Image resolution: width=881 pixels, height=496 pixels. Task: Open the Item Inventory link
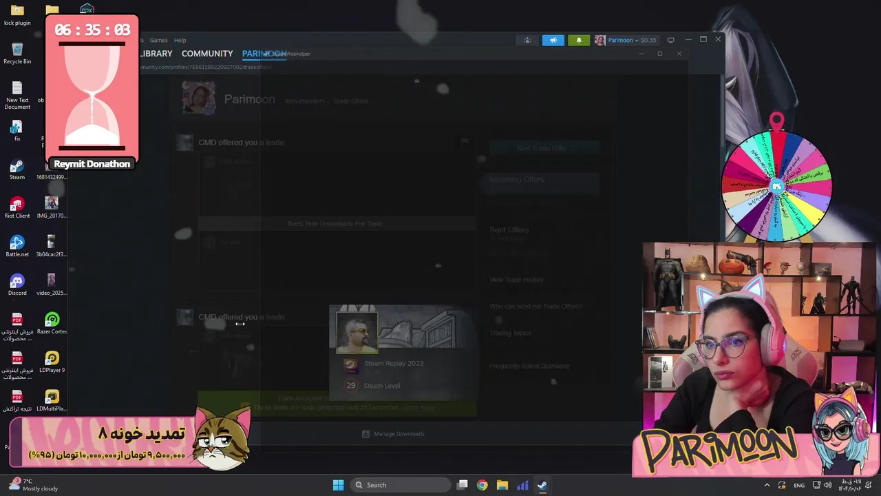(x=304, y=101)
